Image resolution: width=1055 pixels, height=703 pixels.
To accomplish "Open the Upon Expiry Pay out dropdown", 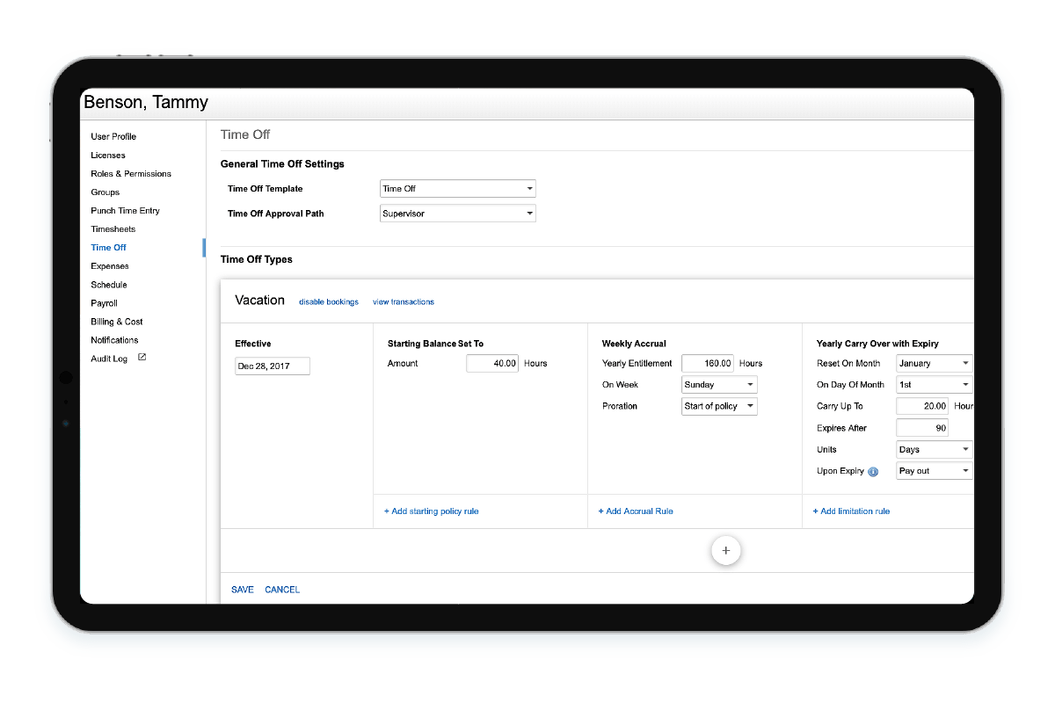I will 935,471.
